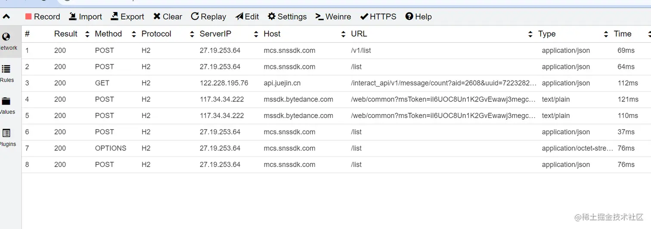Collapse toolbar with the up chevron
The image size is (651, 229).
(x=6, y=17)
